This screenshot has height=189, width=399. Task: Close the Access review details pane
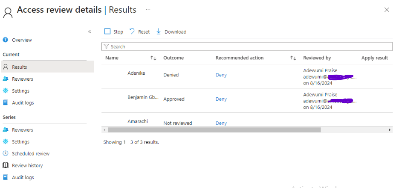[x=387, y=10]
